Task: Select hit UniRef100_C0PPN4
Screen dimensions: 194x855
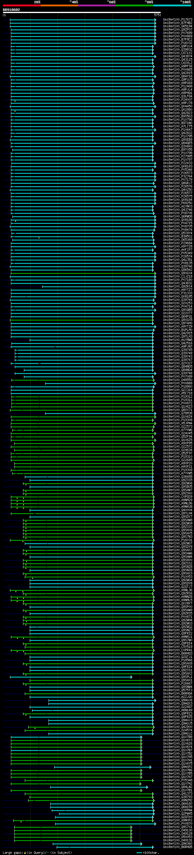Action: pos(178,810)
